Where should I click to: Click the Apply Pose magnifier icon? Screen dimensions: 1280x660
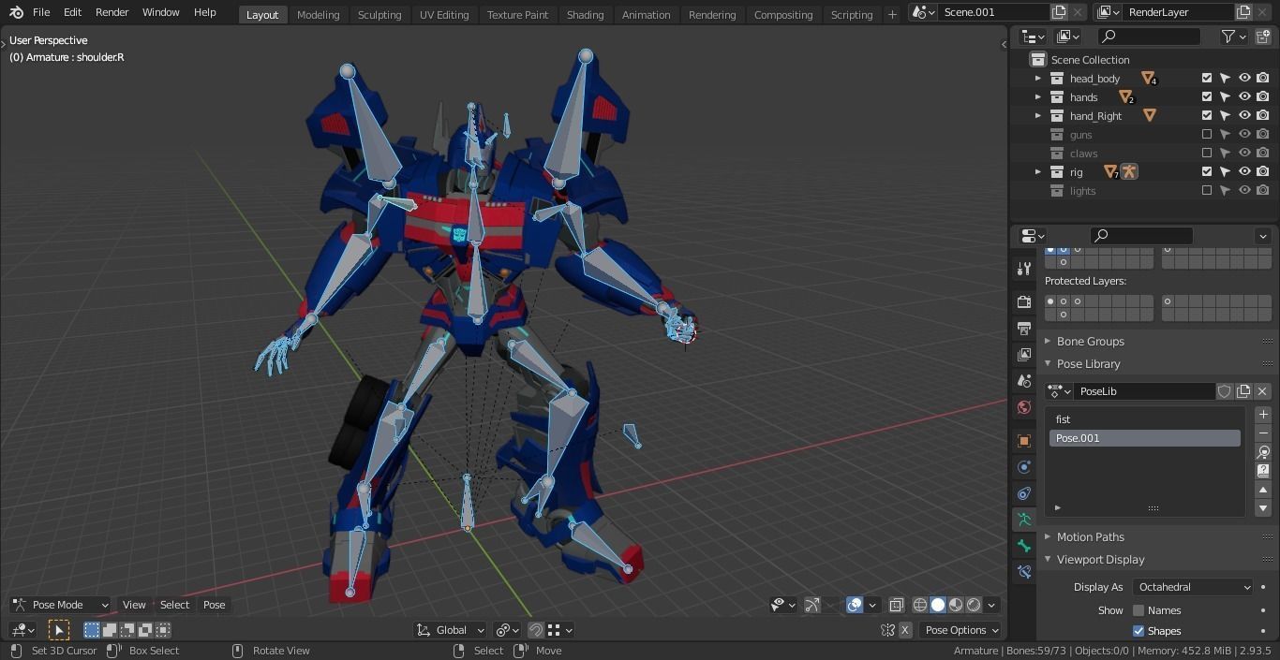pos(1263,452)
